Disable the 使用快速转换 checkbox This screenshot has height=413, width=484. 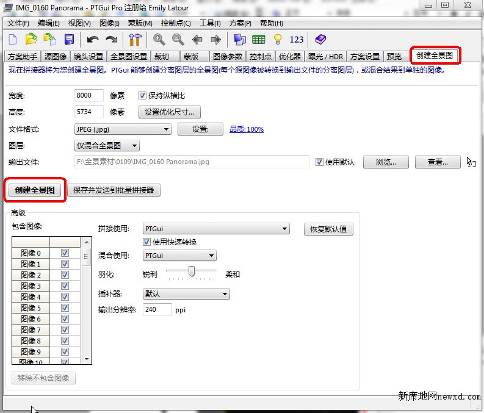click(x=146, y=242)
